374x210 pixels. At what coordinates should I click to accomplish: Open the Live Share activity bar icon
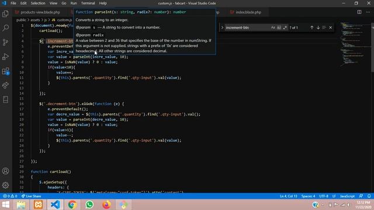click(x=5, y=85)
